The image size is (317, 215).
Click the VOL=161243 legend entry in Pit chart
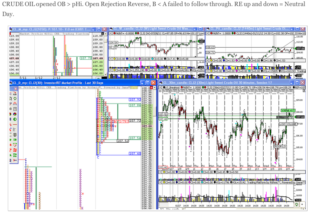287,71
